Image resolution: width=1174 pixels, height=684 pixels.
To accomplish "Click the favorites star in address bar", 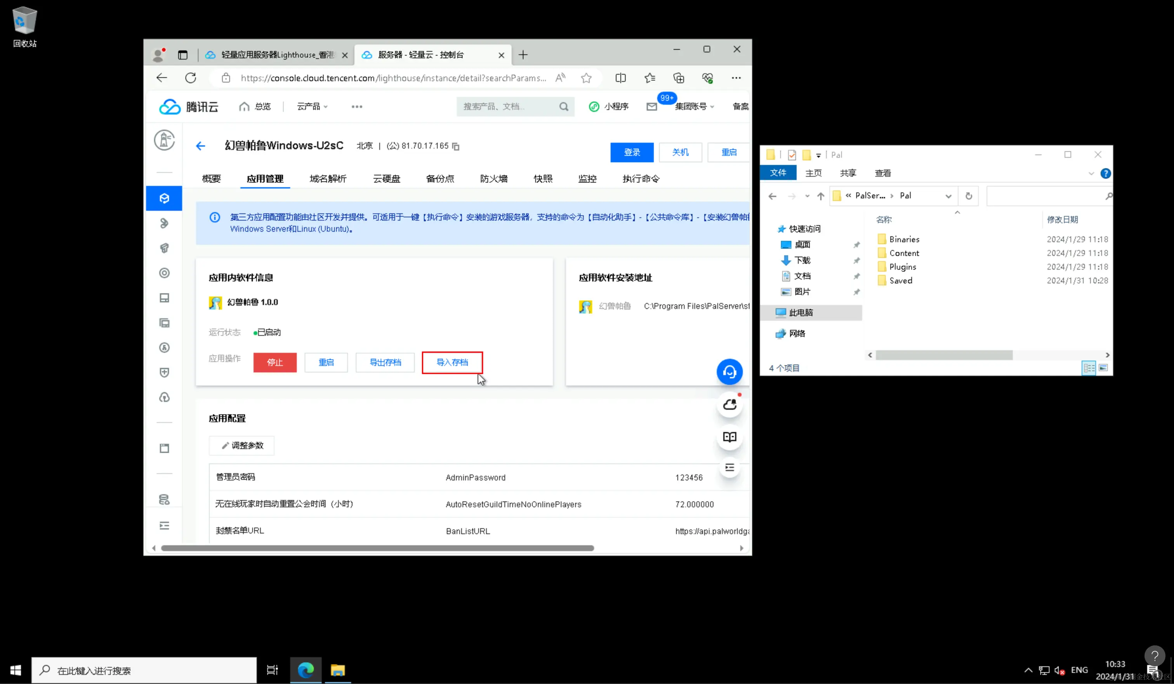I will coord(586,78).
